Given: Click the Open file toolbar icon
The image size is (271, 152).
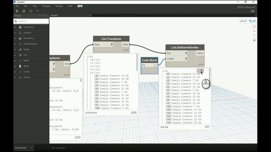Looking at the screenshot, I should pyautogui.click(x=24, y=11).
